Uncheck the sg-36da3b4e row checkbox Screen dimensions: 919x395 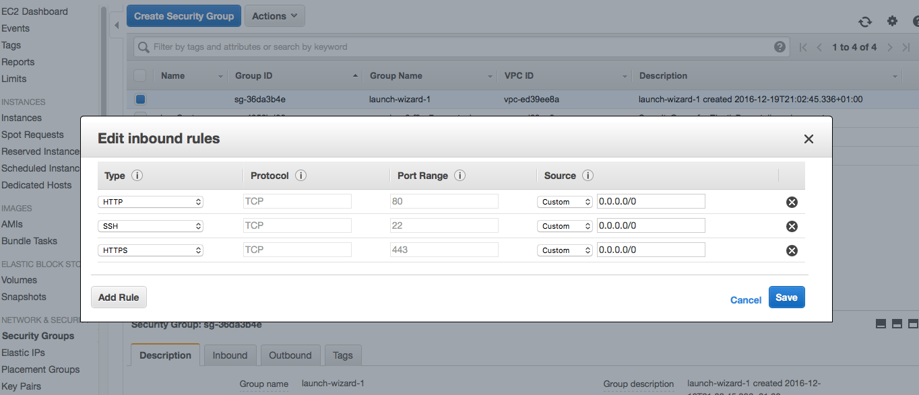tap(140, 100)
